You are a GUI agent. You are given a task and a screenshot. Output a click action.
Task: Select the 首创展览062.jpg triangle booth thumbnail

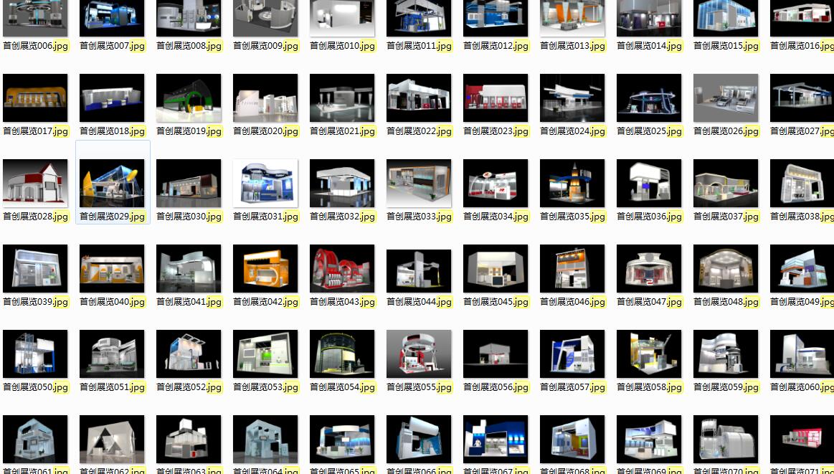(112, 439)
